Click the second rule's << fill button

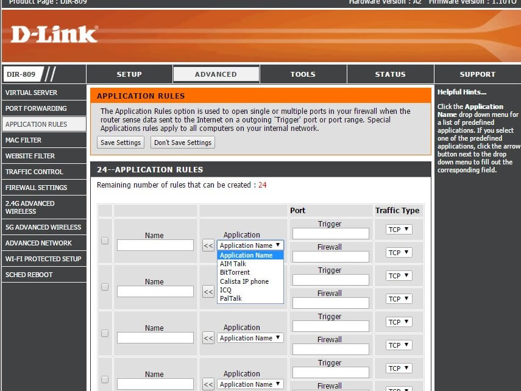(208, 292)
